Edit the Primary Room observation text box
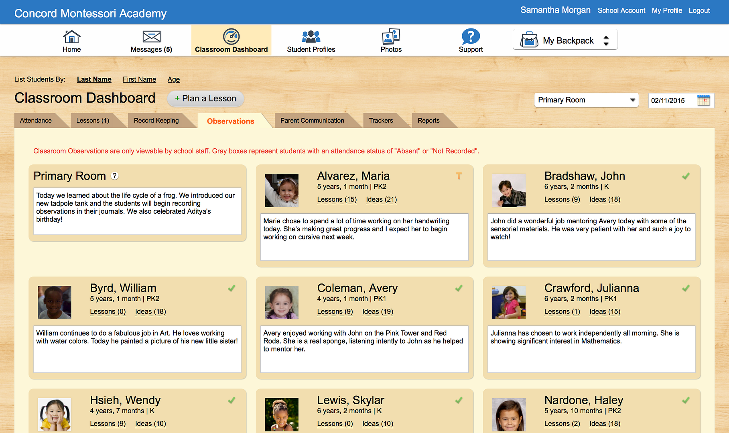The width and height of the screenshot is (729, 433). pyautogui.click(x=137, y=211)
